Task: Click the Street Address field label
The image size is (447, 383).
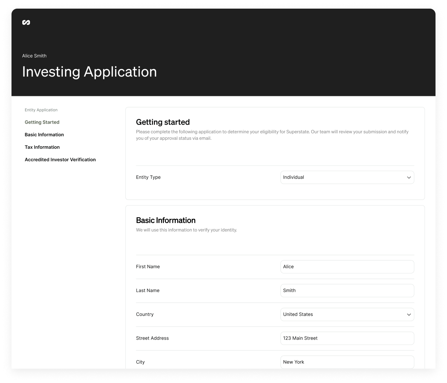Action: click(x=152, y=338)
